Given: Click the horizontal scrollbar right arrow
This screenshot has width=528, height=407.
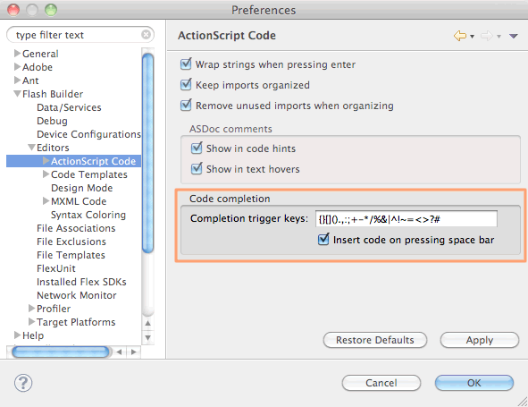Looking at the screenshot, I should coord(134,352).
